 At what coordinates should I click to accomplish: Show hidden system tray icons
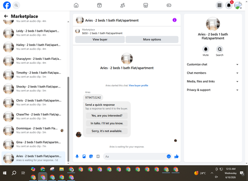[212, 173]
